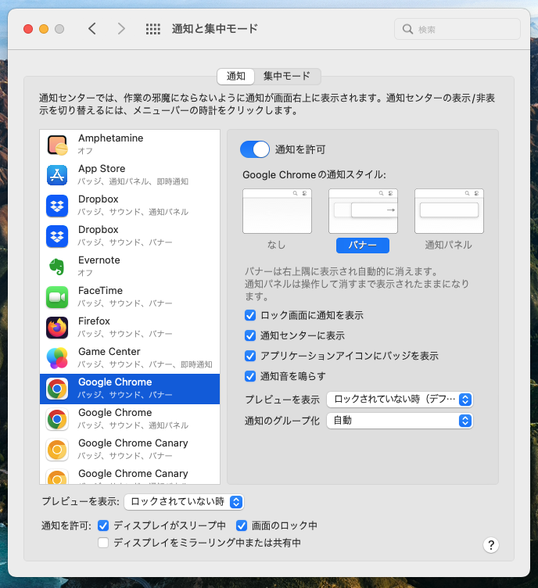Select the FaceTime app icon

[x=57, y=297]
